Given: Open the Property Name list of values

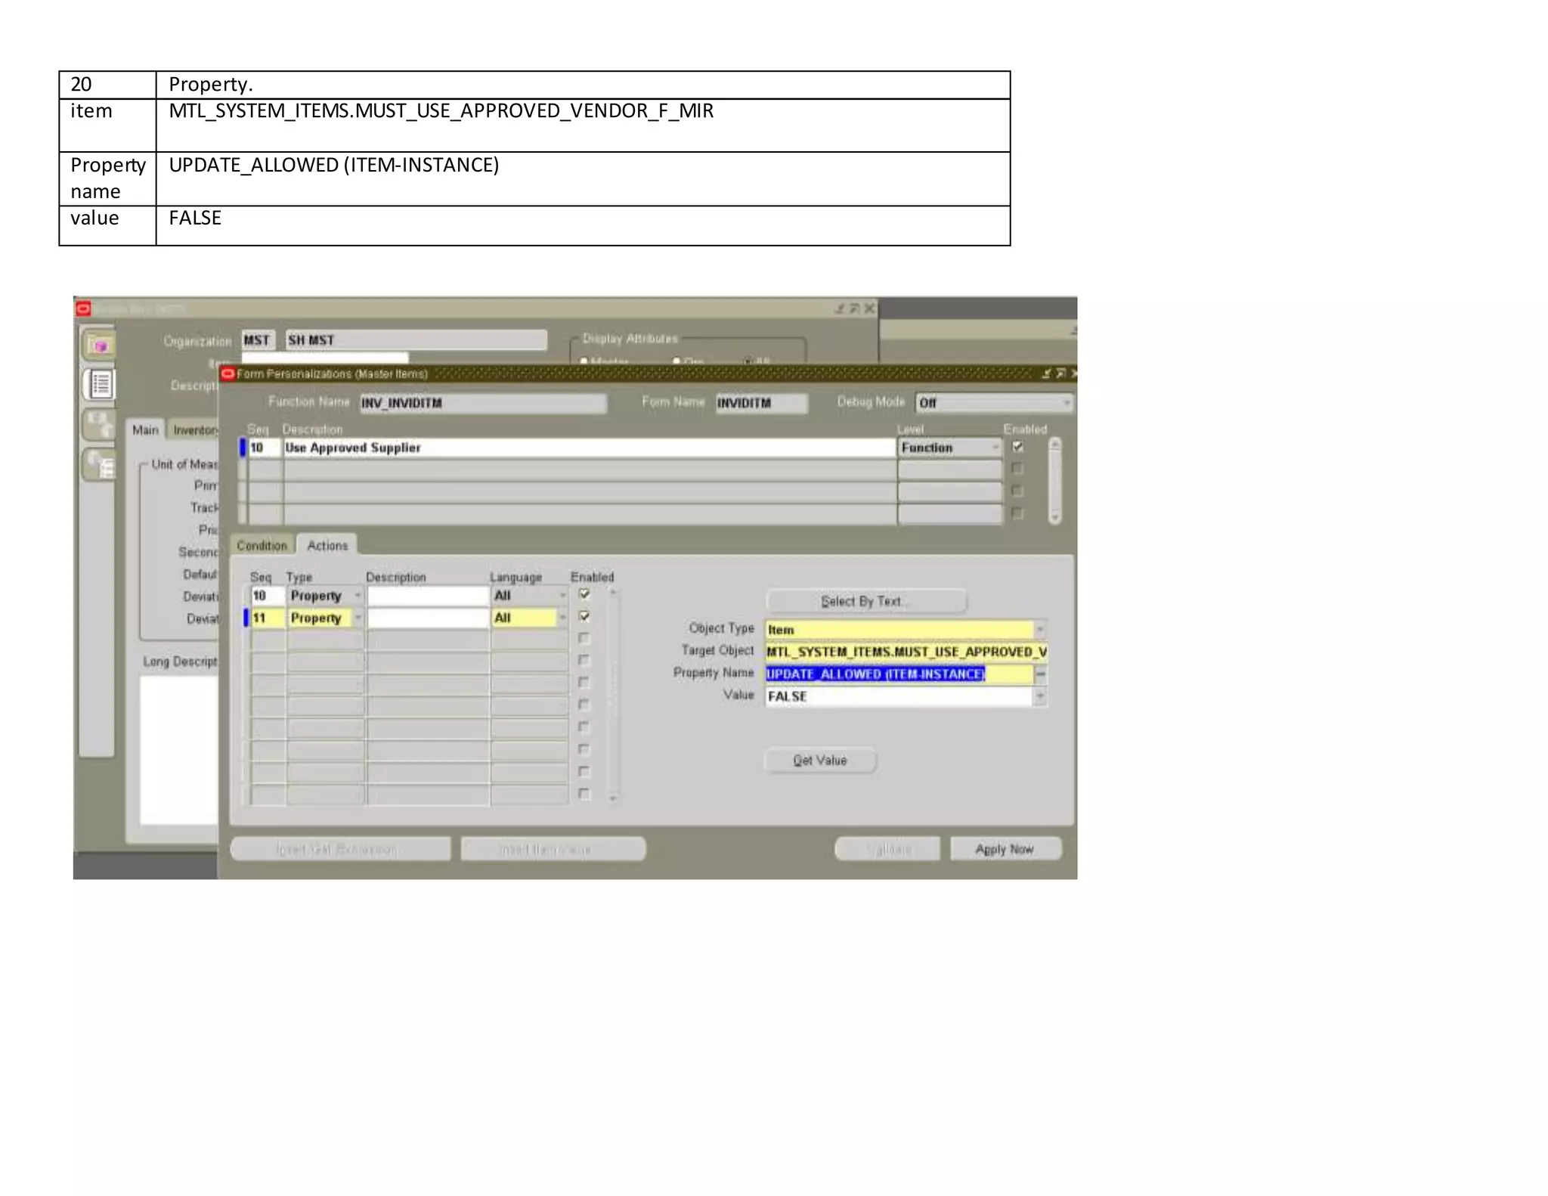Looking at the screenshot, I should [1041, 674].
